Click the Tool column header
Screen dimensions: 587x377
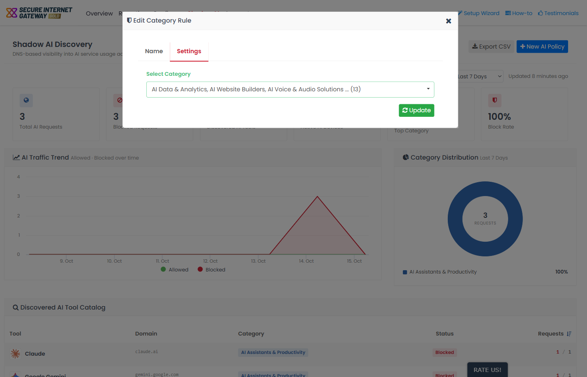pos(16,334)
